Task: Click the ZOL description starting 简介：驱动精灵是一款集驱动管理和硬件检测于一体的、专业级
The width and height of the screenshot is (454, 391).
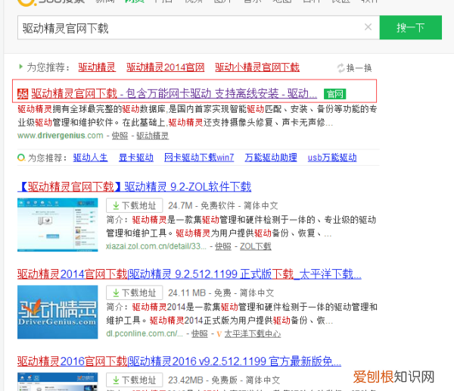Action: click(241, 227)
